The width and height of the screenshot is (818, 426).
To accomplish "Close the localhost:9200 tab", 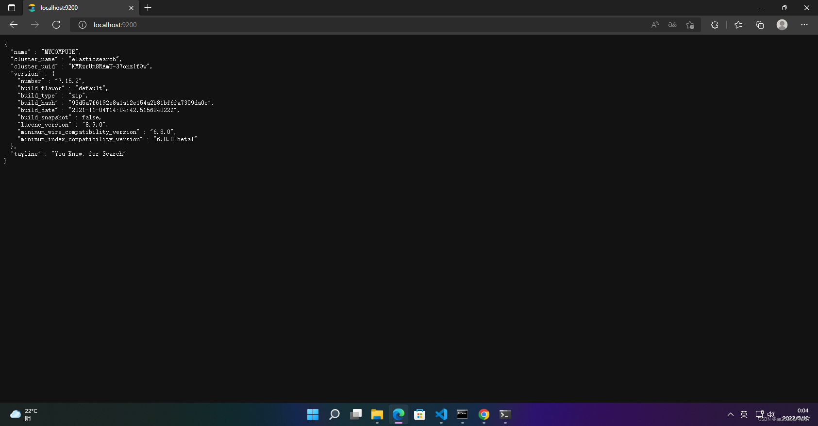I will [131, 8].
